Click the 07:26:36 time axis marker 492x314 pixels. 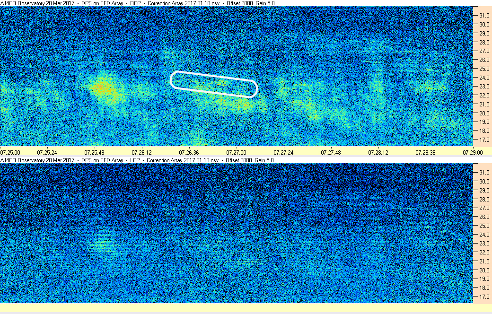[189, 153]
